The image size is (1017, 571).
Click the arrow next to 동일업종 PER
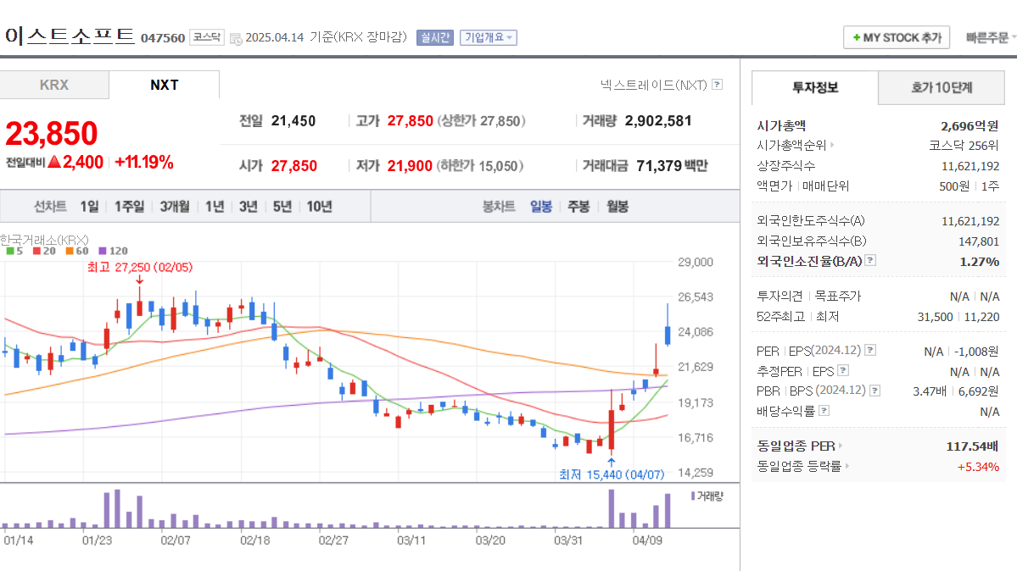[840, 446]
